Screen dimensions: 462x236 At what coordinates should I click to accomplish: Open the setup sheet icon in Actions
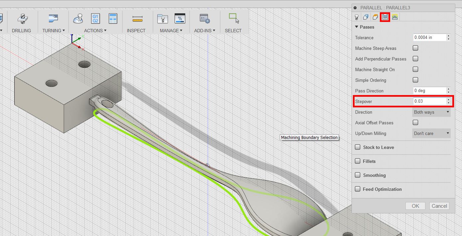click(113, 19)
